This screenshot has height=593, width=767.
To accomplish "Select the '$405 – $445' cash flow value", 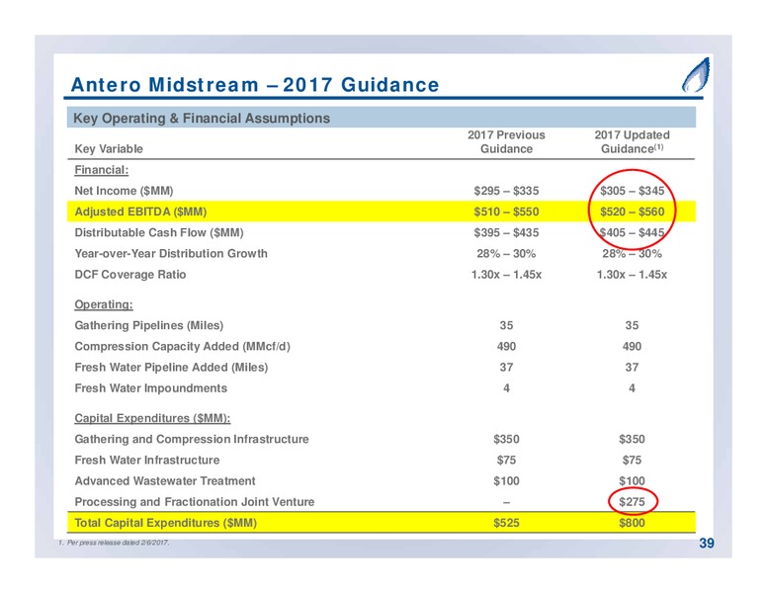I will pyautogui.click(x=632, y=233).
